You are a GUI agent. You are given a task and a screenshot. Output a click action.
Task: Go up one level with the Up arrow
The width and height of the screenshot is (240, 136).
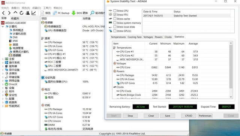[x=15, y=13]
